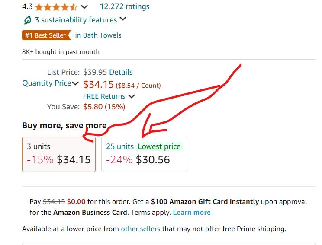Open the Quantity Price dropdown

50,83
